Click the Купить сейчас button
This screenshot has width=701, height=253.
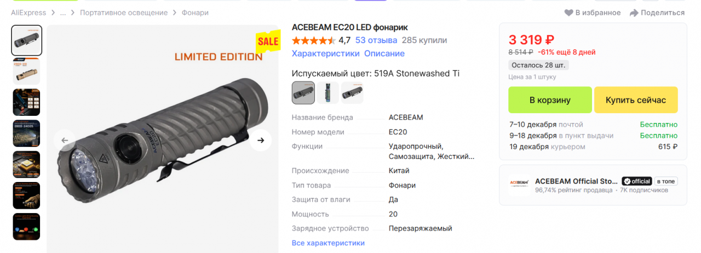[636, 100]
